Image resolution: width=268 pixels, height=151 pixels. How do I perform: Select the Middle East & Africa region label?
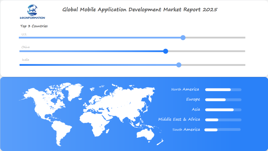[x=179, y=119]
